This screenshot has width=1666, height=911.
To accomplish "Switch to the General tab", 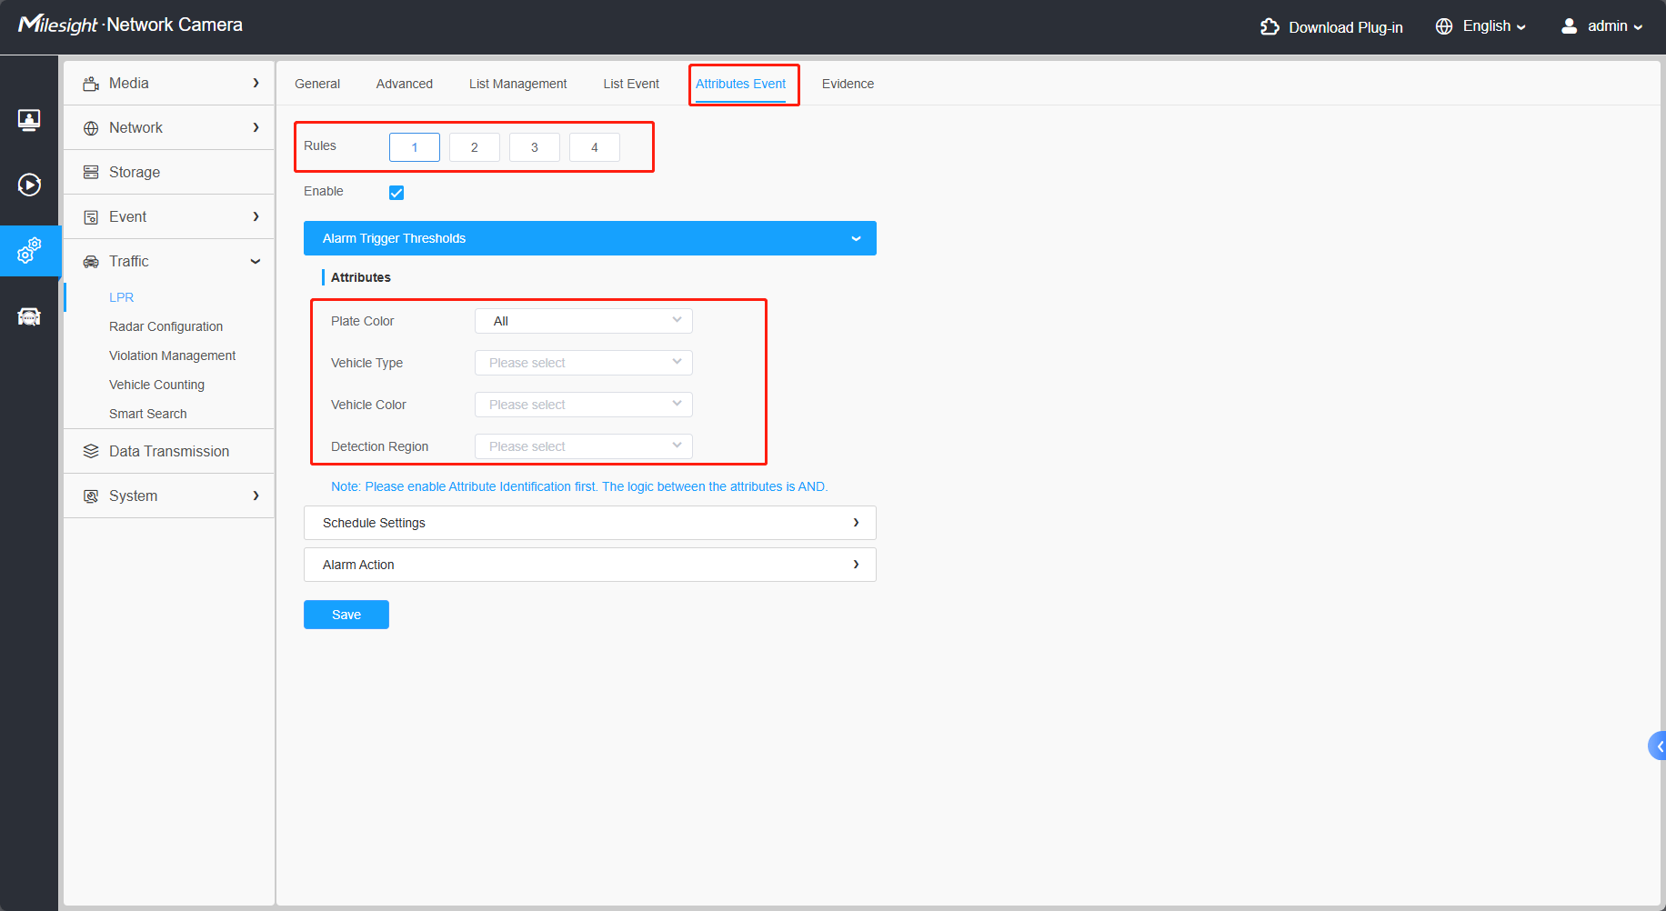I will tap(317, 84).
